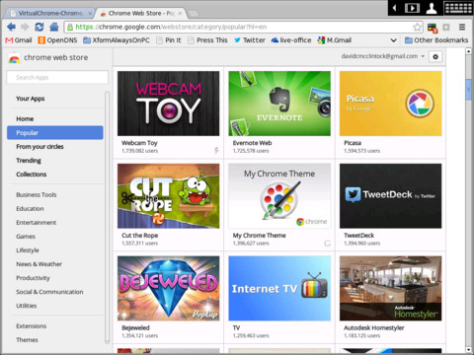This screenshot has height=355, width=474.
Task: Click the Press This bookmarklet
Action: (207, 40)
